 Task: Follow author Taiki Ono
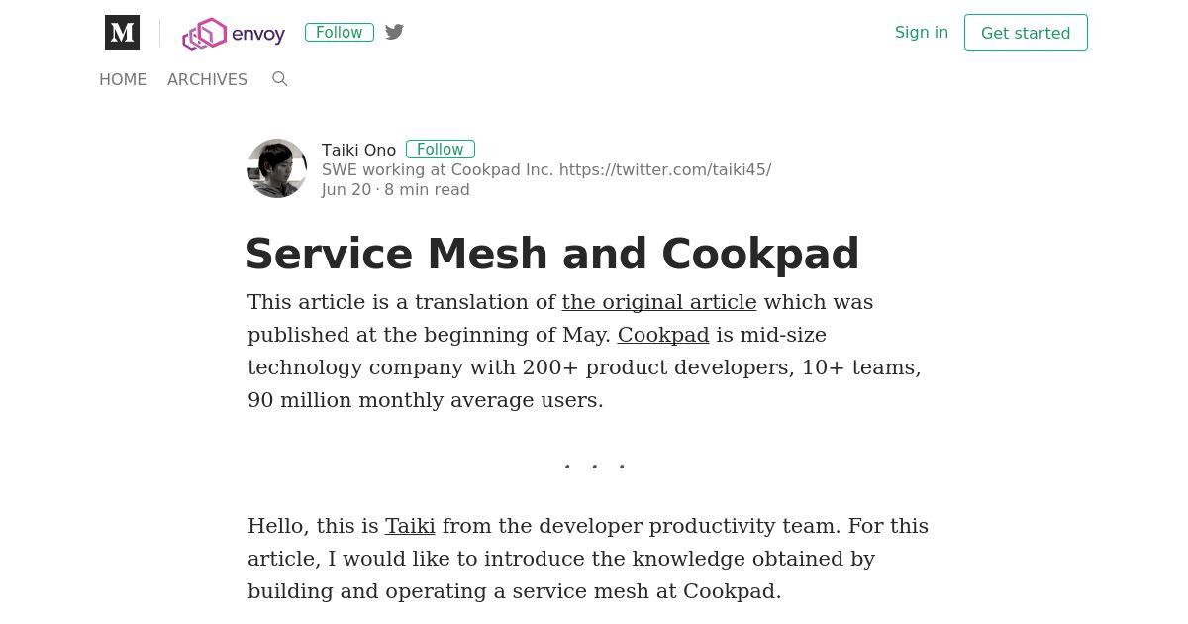click(x=441, y=149)
